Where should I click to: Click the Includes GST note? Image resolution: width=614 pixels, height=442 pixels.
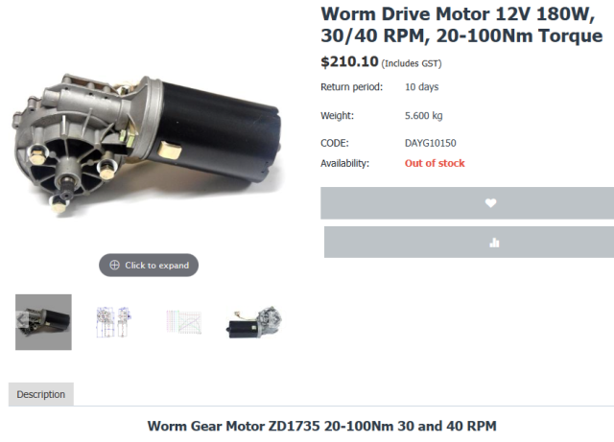click(412, 63)
